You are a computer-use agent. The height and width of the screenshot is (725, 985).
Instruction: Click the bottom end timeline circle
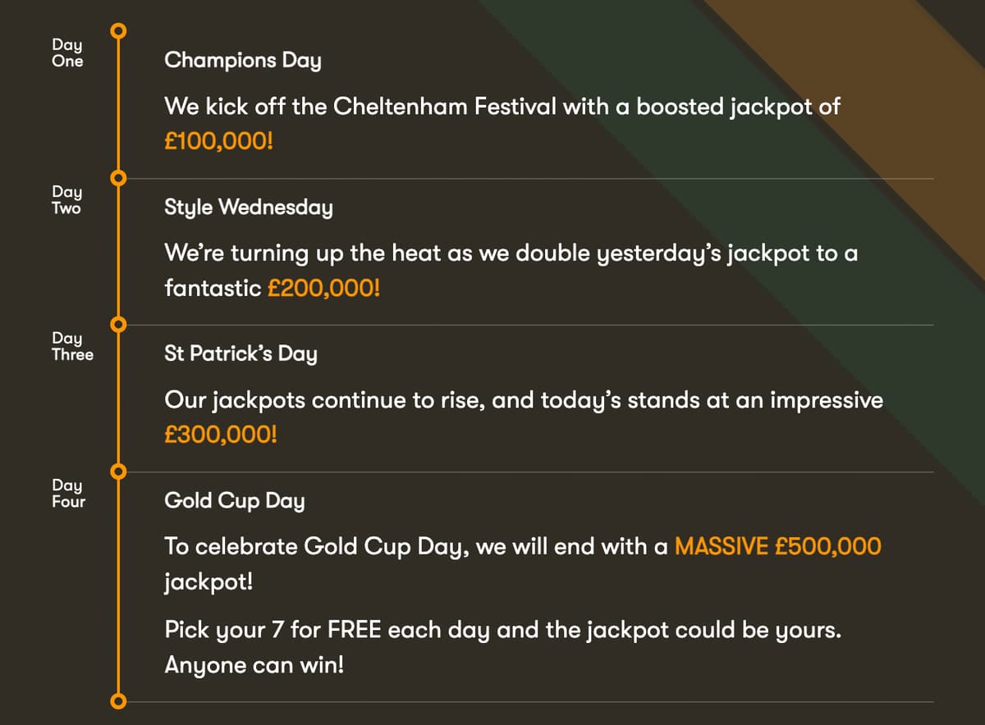(118, 701)
